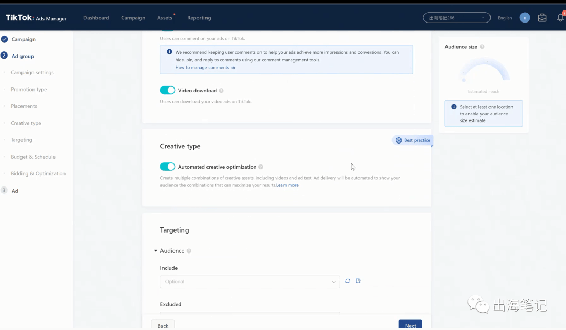Click the Estimated reach text

pyautogui.click(x=484, y=91)
